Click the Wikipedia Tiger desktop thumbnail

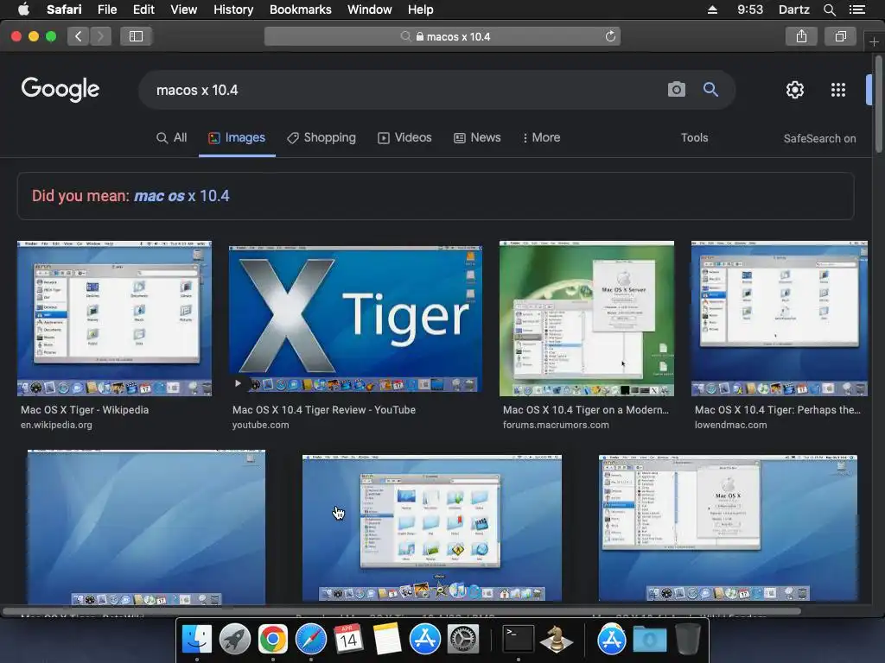pyautogui.click(x=115, y=318)
